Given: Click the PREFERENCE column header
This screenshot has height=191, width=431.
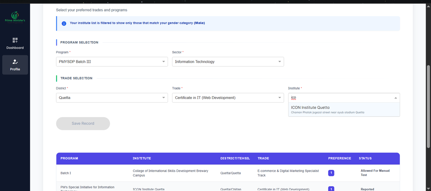Looking at the screenshot, I should point(339,158).
